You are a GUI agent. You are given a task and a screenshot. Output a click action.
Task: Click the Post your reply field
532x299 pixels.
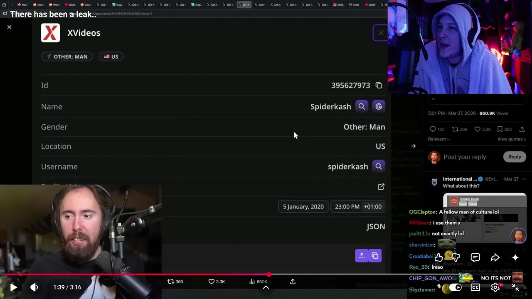click(x=465, y=157)
